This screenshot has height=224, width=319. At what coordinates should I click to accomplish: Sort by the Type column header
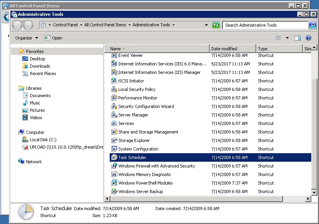coord(279,49)
